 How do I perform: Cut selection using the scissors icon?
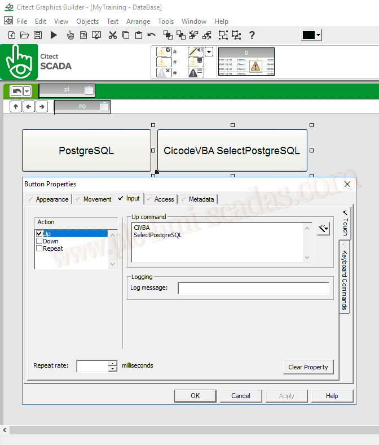(x=113, y=35)
